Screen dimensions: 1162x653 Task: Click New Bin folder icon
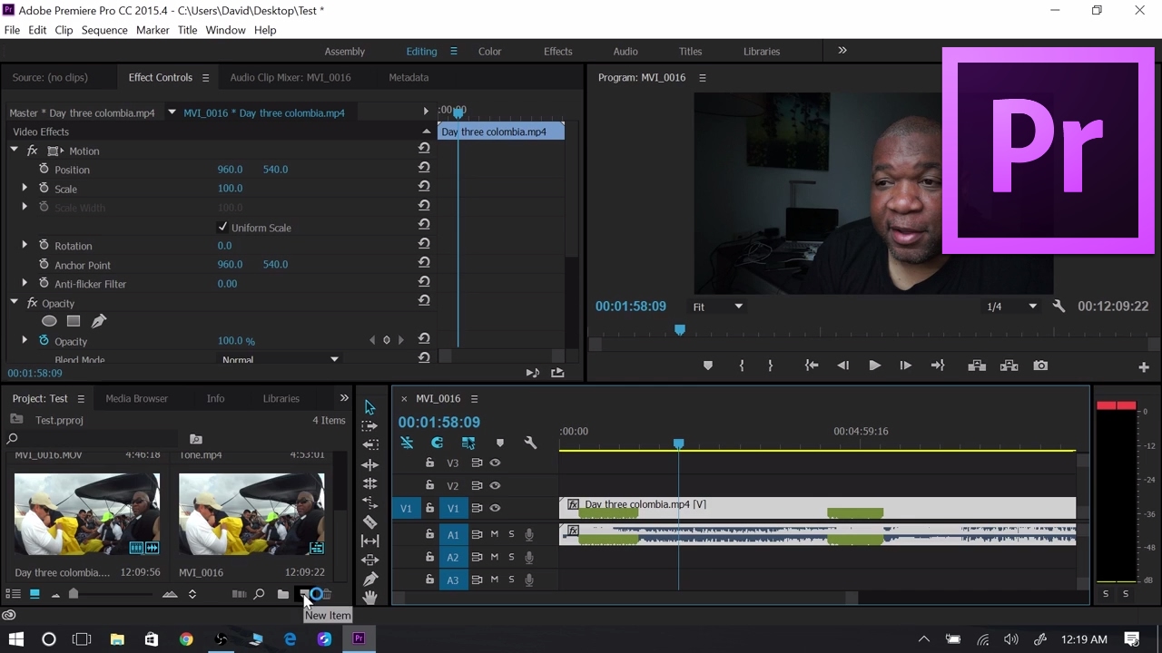click(283, 594)
